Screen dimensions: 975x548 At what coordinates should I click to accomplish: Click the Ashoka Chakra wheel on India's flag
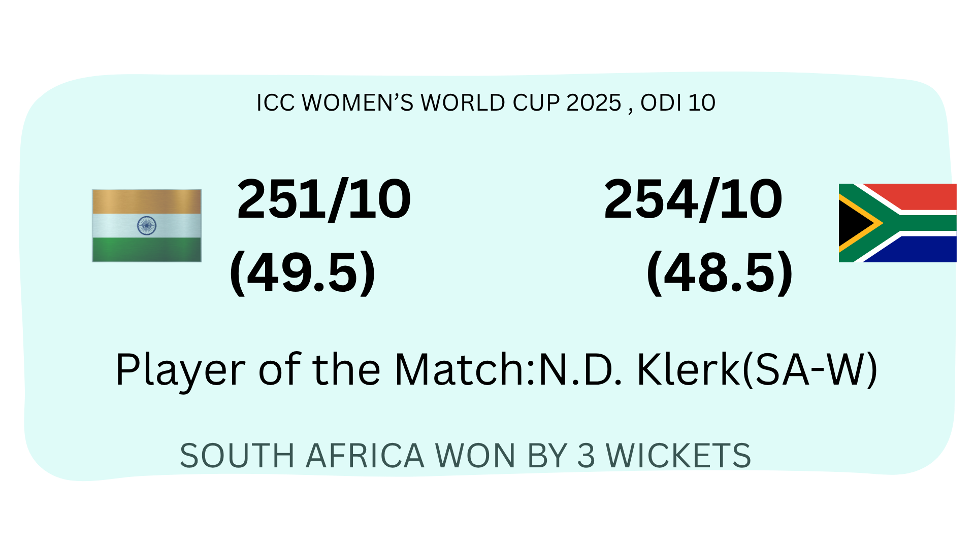[147, 225]
